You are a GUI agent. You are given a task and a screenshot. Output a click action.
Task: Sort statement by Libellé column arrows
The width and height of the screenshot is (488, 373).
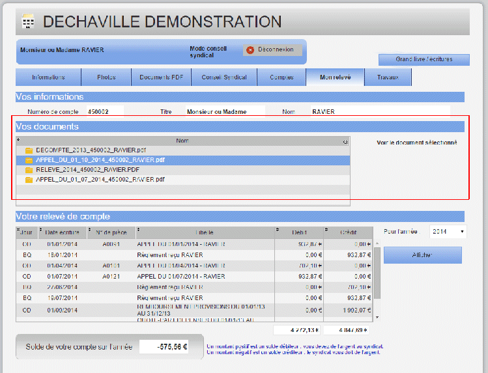139,229
